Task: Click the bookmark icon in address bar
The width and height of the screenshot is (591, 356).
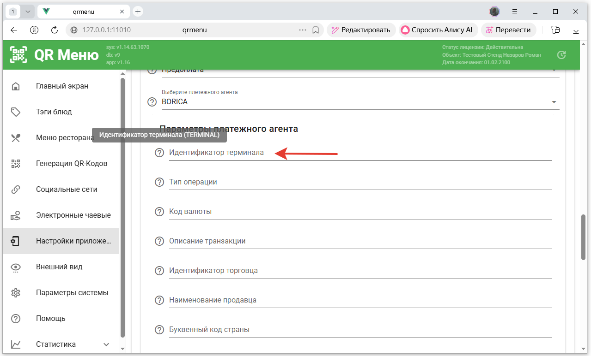Action: click(316, 30)
